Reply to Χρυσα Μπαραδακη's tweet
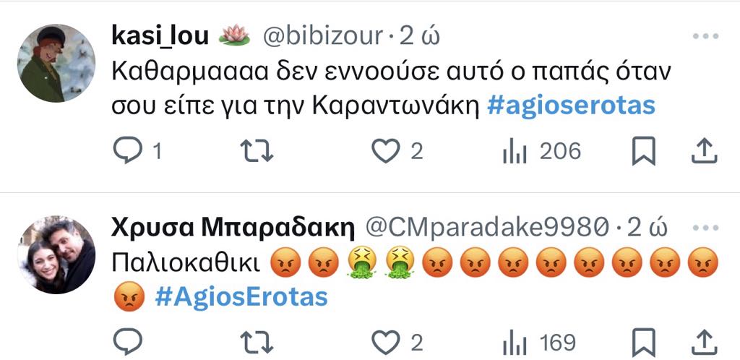Image resolution: width=740 pixels, height=360 pixels. click(x=128, y=342)
